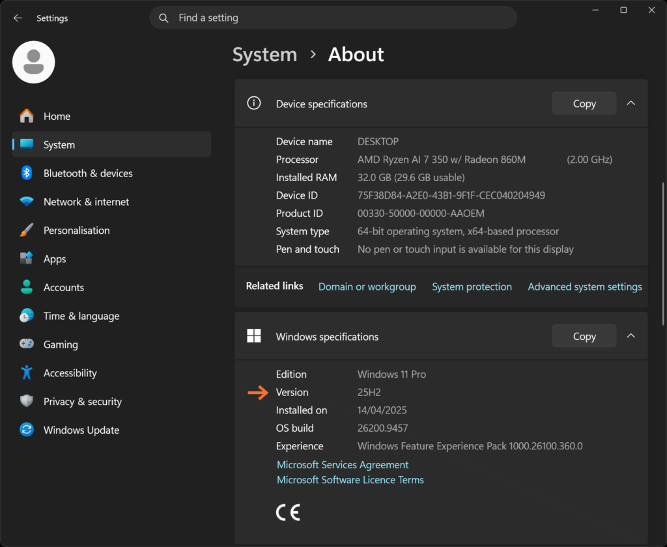
Task: Click the Bluetooth icon in sidebar
Action: point(27,173)
